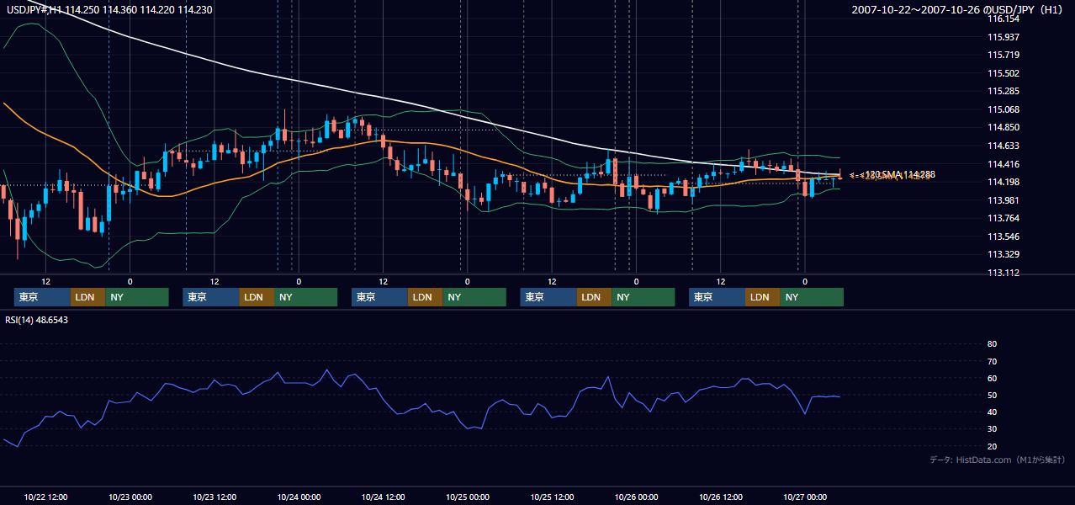Image resolution: width=1075 pixels, height=505 pixels.
Task: Select the 10/22 LDN session box
Action: [87, 297]
